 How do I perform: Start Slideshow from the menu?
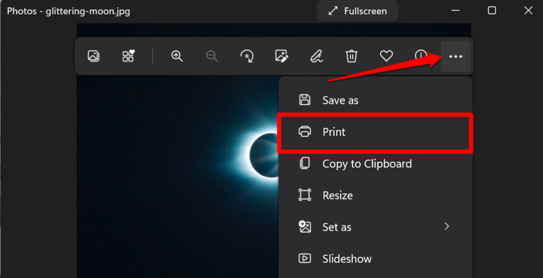[x=347, y=259]
